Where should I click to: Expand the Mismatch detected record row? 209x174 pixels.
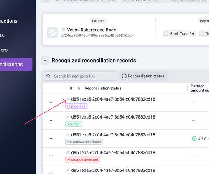[51, 156]
